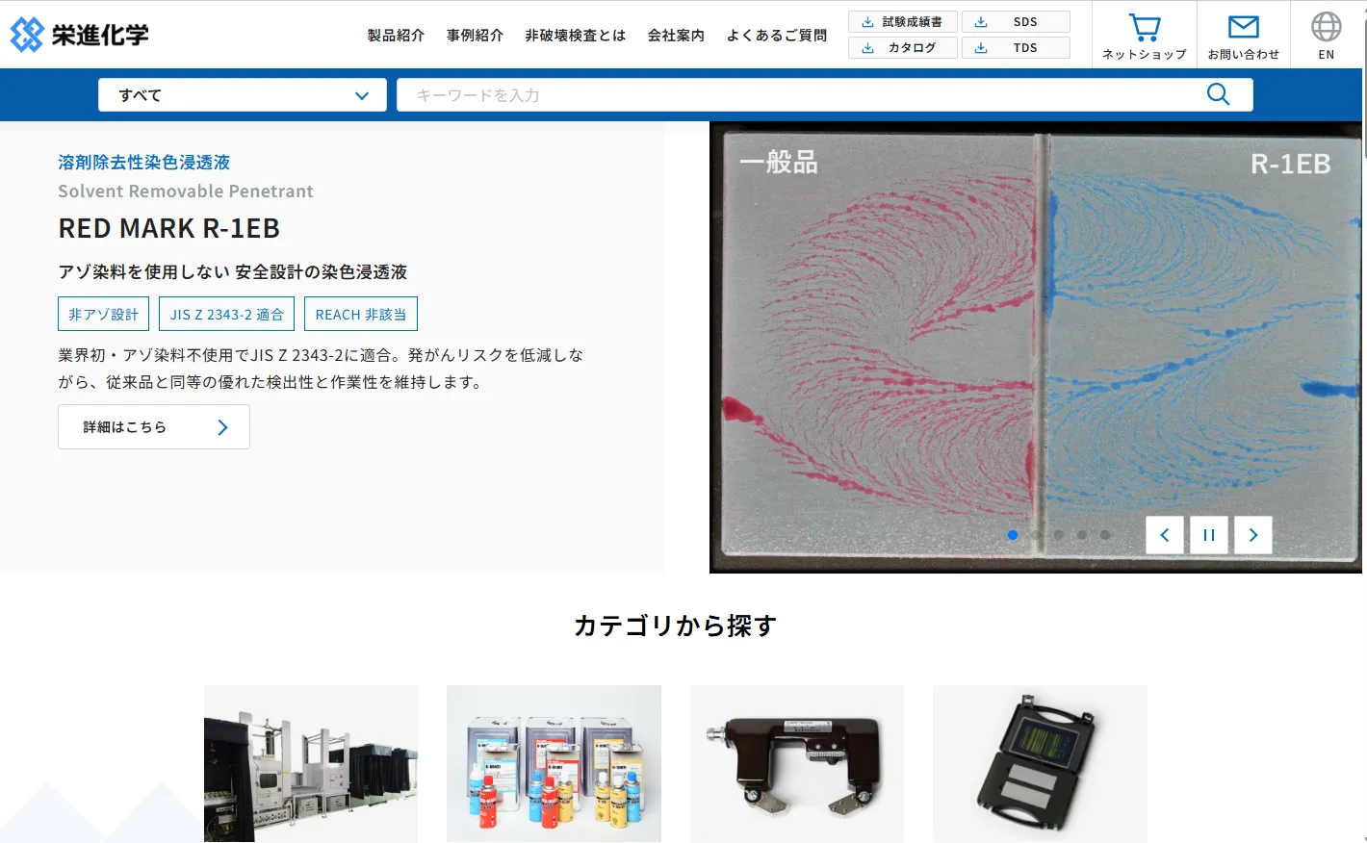Open よくあるご質問 menu
Image resolution: width=1367 pixels, height=843 pixels.
click(x=776, y=36)
